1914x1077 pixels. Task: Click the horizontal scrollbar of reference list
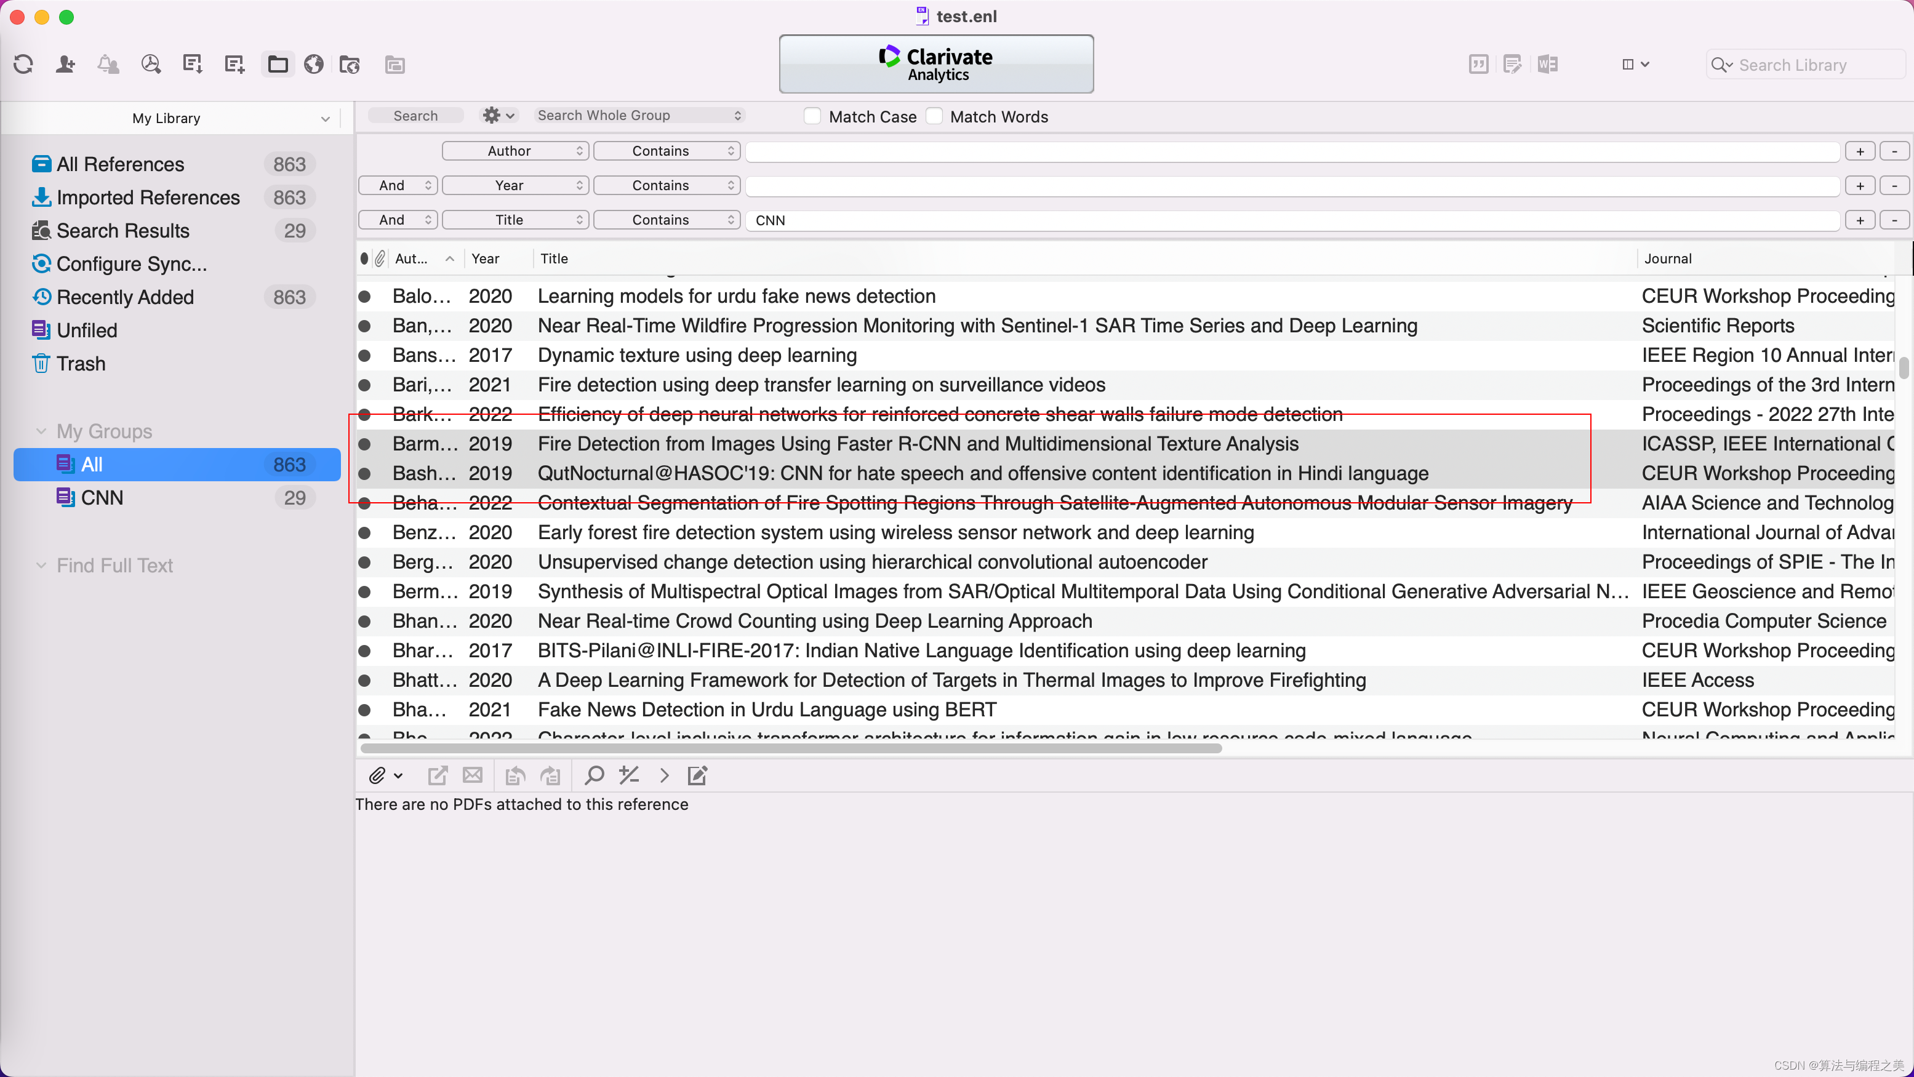791,748
